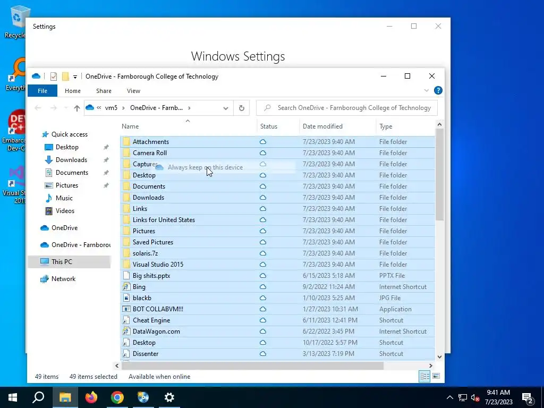Select Quick access in navigation pane

70,134
